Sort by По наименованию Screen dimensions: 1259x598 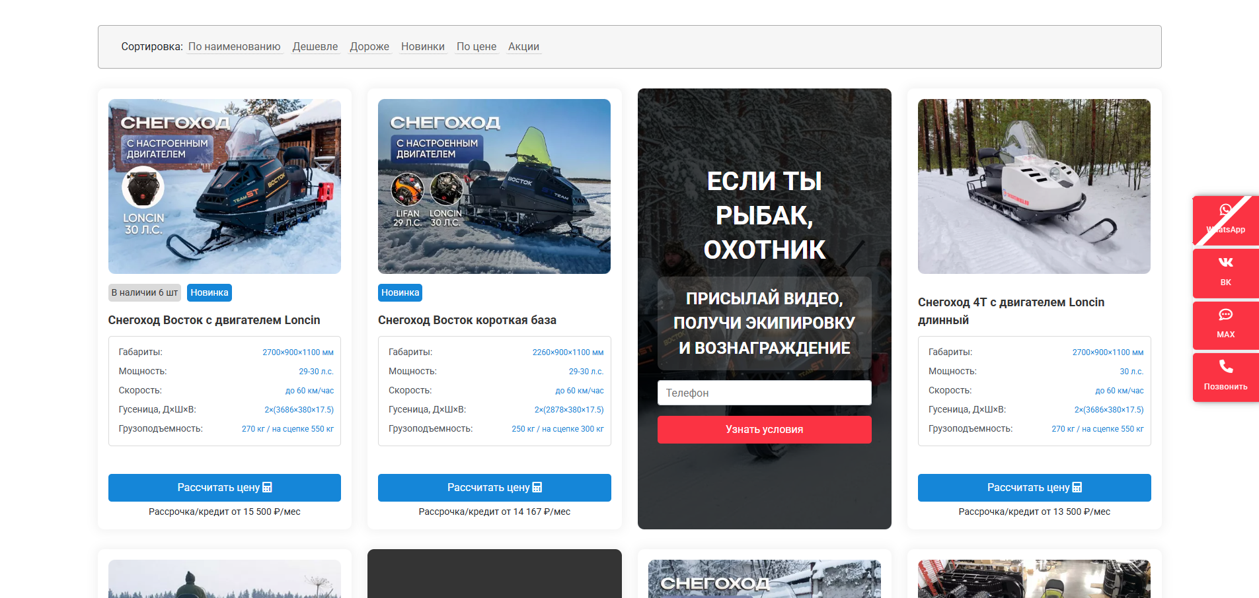[x=235, y=47]
